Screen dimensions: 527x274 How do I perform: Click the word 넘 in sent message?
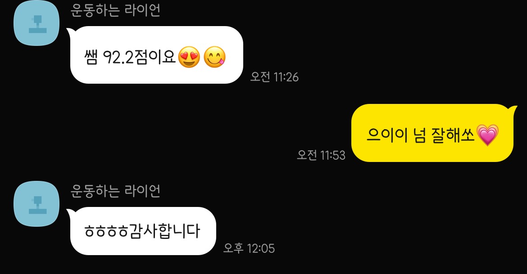(419, 135)
